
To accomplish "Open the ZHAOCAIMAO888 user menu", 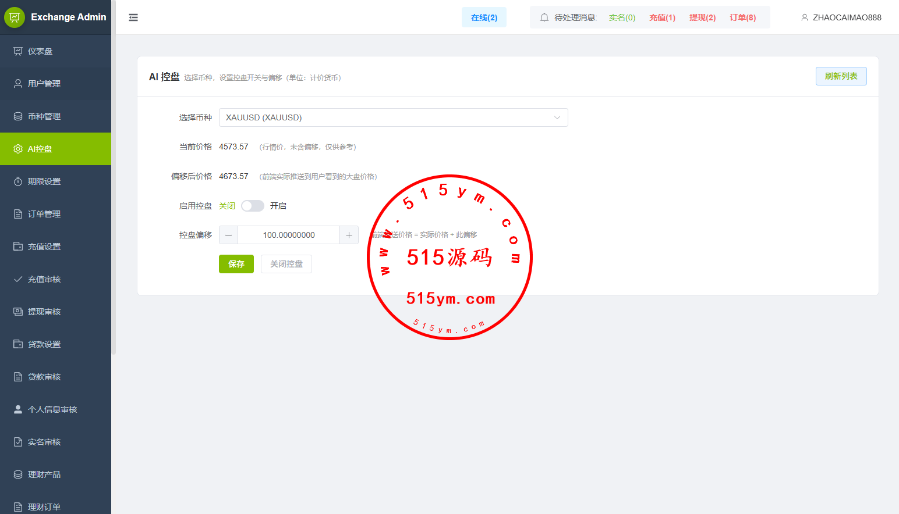I will (841, 17).
